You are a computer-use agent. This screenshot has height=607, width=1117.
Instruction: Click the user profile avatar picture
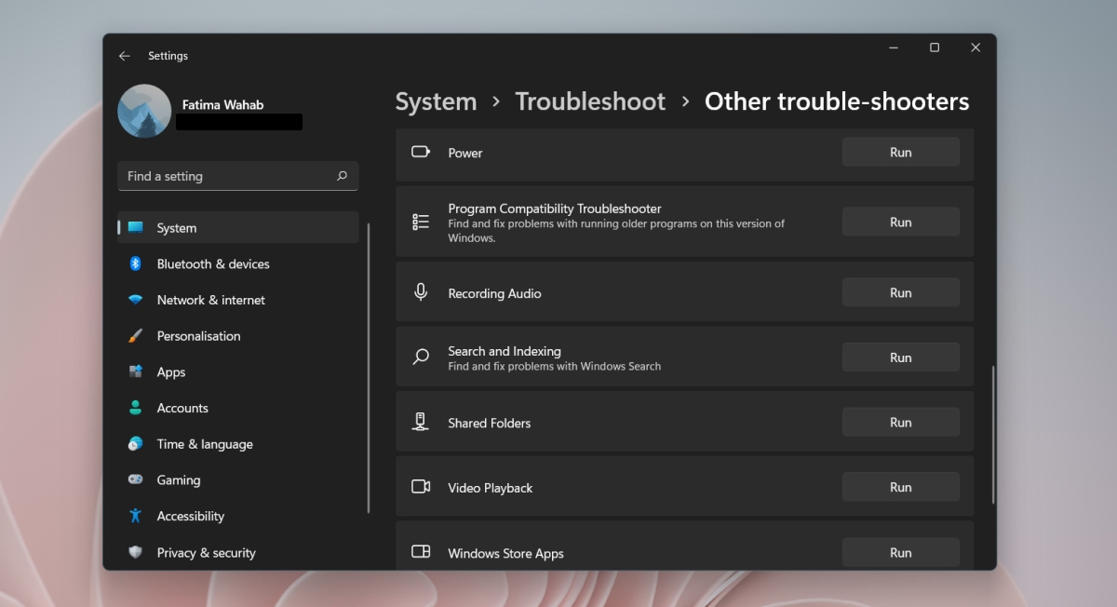(x=144, y=111)
